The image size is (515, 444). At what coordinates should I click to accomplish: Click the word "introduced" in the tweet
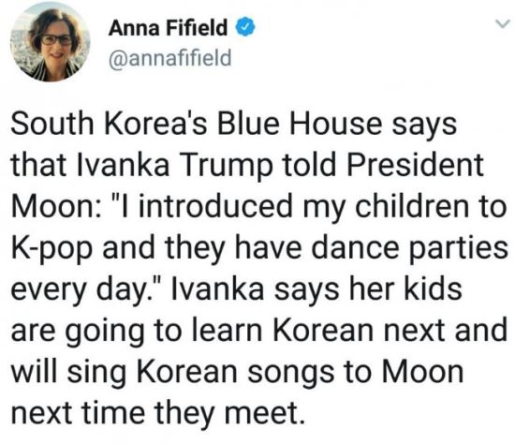(x=215, y=206)
